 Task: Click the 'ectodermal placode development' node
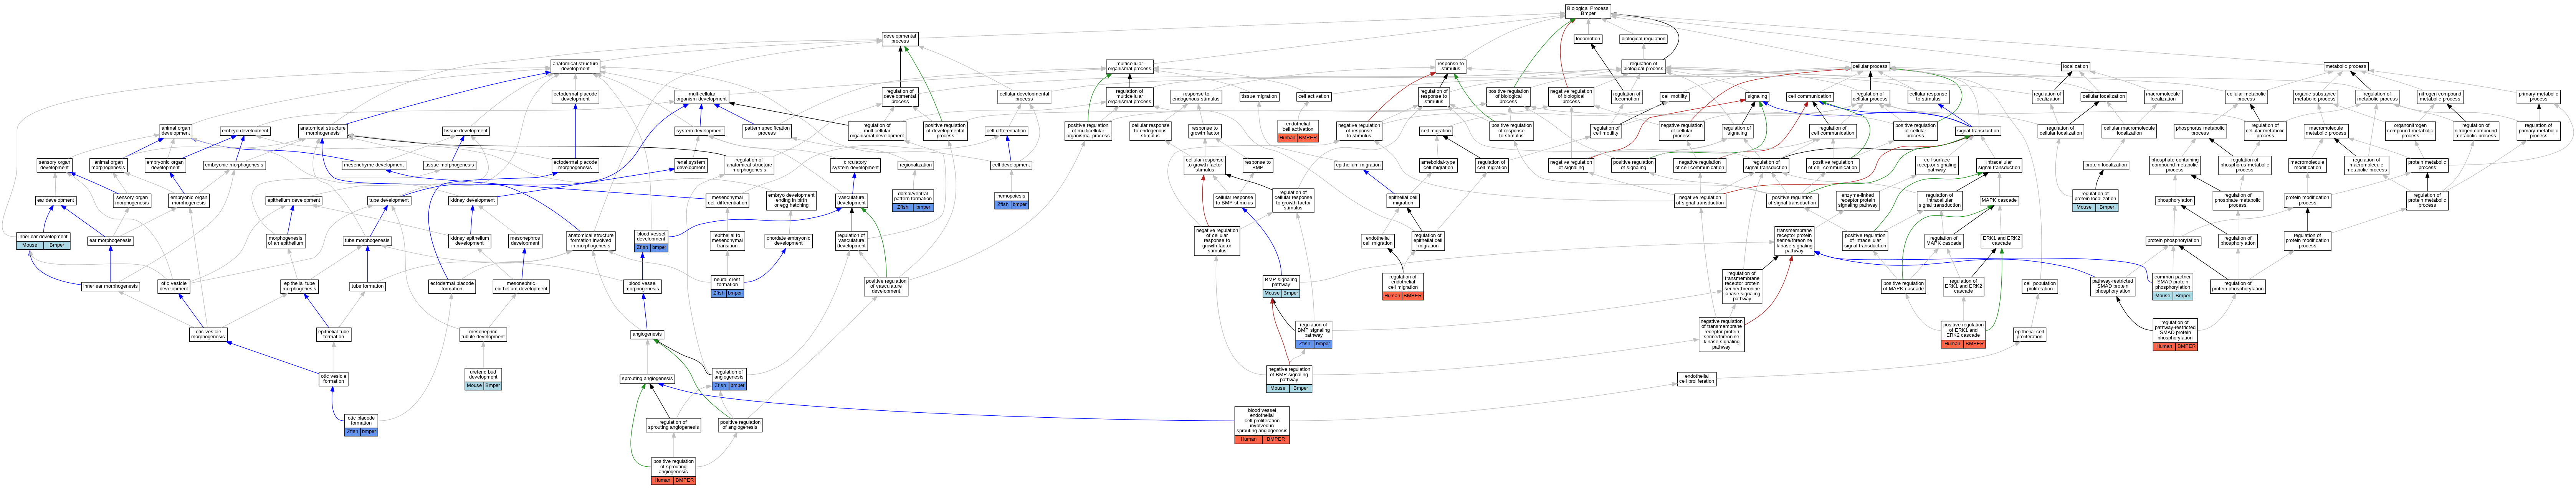[576, 97]
